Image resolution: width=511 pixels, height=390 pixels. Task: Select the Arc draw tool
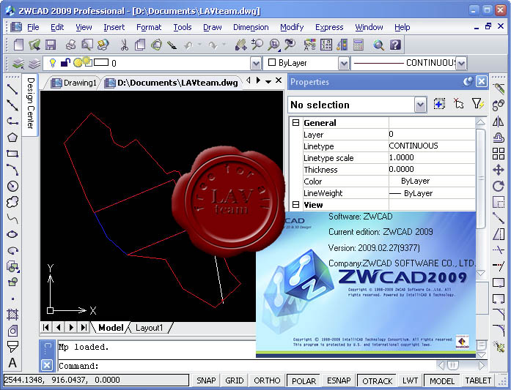(12, 170)
